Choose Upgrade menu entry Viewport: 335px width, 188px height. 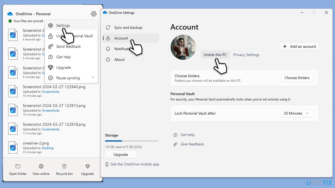click(71, 67)
